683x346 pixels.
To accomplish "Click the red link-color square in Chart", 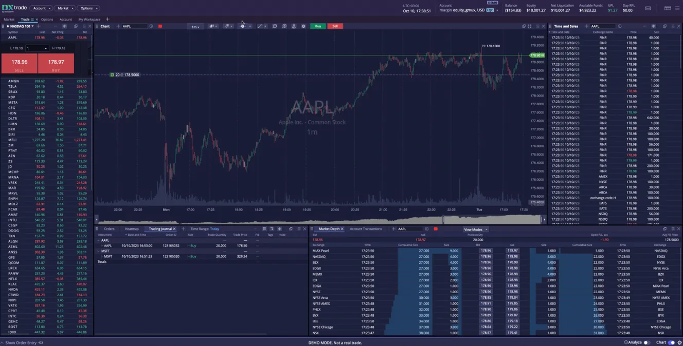I will (x=160, y=26).
